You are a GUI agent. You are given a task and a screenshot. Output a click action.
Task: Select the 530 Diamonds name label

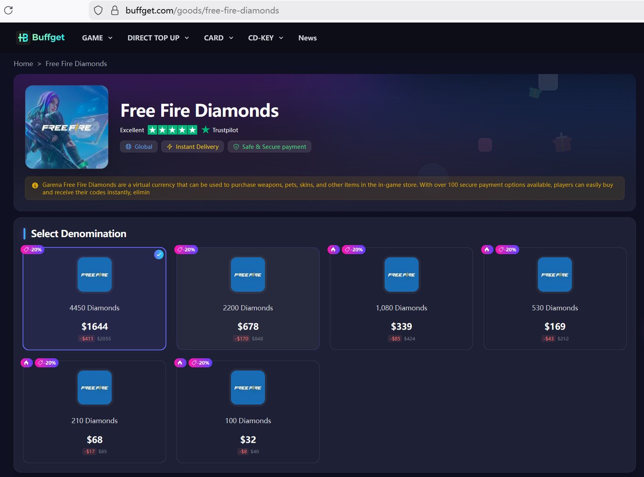555,308
